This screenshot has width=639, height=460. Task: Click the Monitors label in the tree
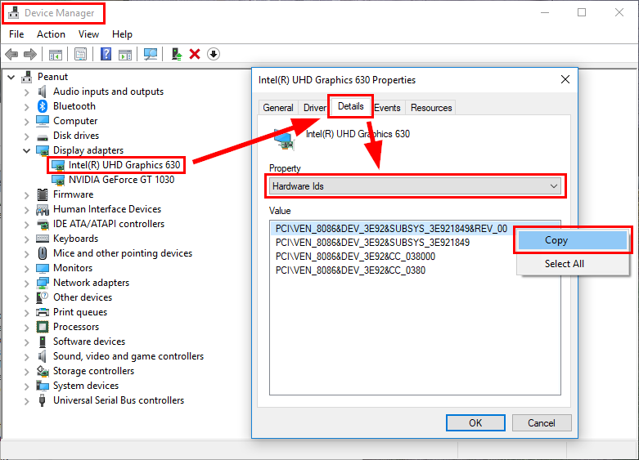(x=73, y=268)
